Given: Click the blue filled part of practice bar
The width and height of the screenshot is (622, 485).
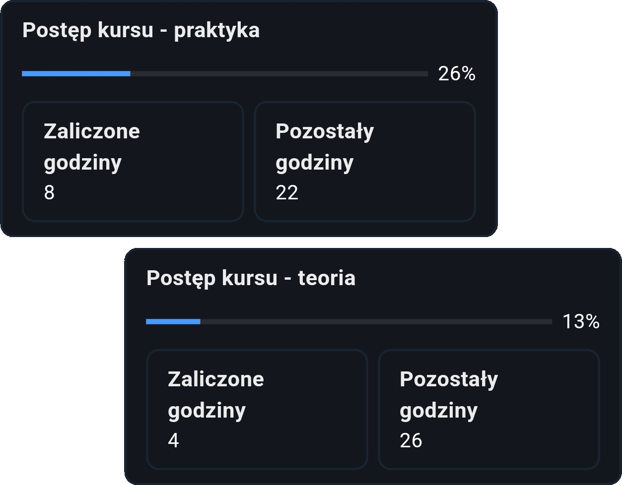Looking at the screenshot, I should [76, 74].
